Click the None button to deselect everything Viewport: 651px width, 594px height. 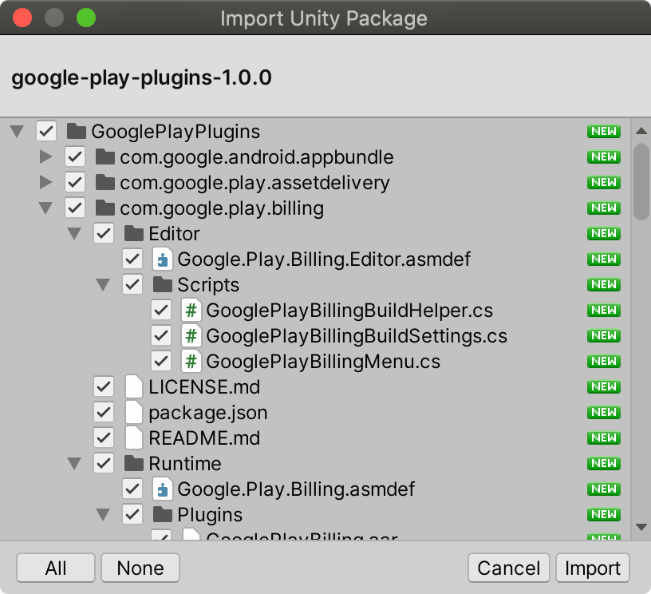pos(140,568)
